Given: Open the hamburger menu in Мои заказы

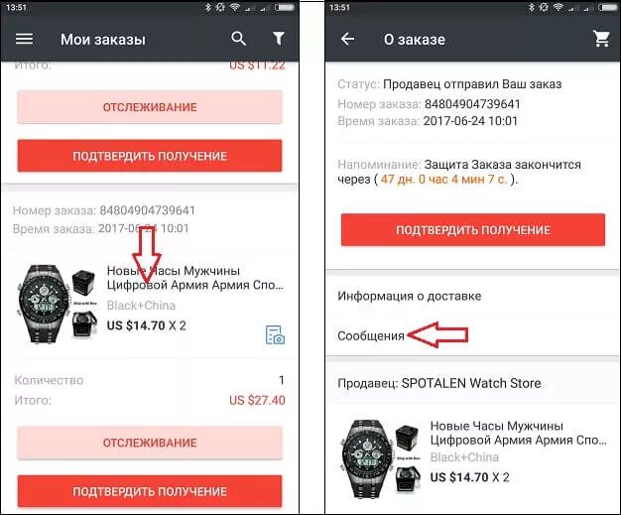Looking at the screenshot, I should pos(24,39).
